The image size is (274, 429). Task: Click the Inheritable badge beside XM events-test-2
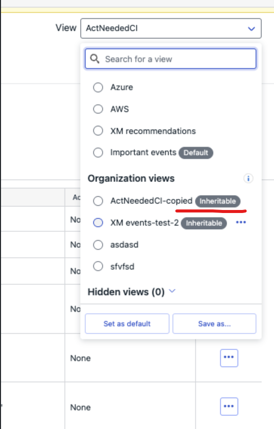point(204,223)
